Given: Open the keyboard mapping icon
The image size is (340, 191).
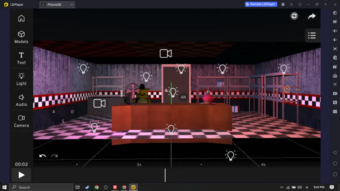Looking at the screenshot, I should pyautogui.click(x=335, y=22).
